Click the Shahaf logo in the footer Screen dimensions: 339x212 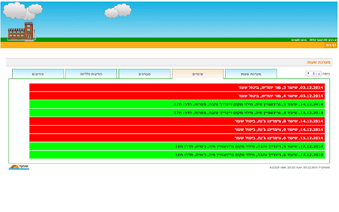pyautogui.click(x=19, y=167)
